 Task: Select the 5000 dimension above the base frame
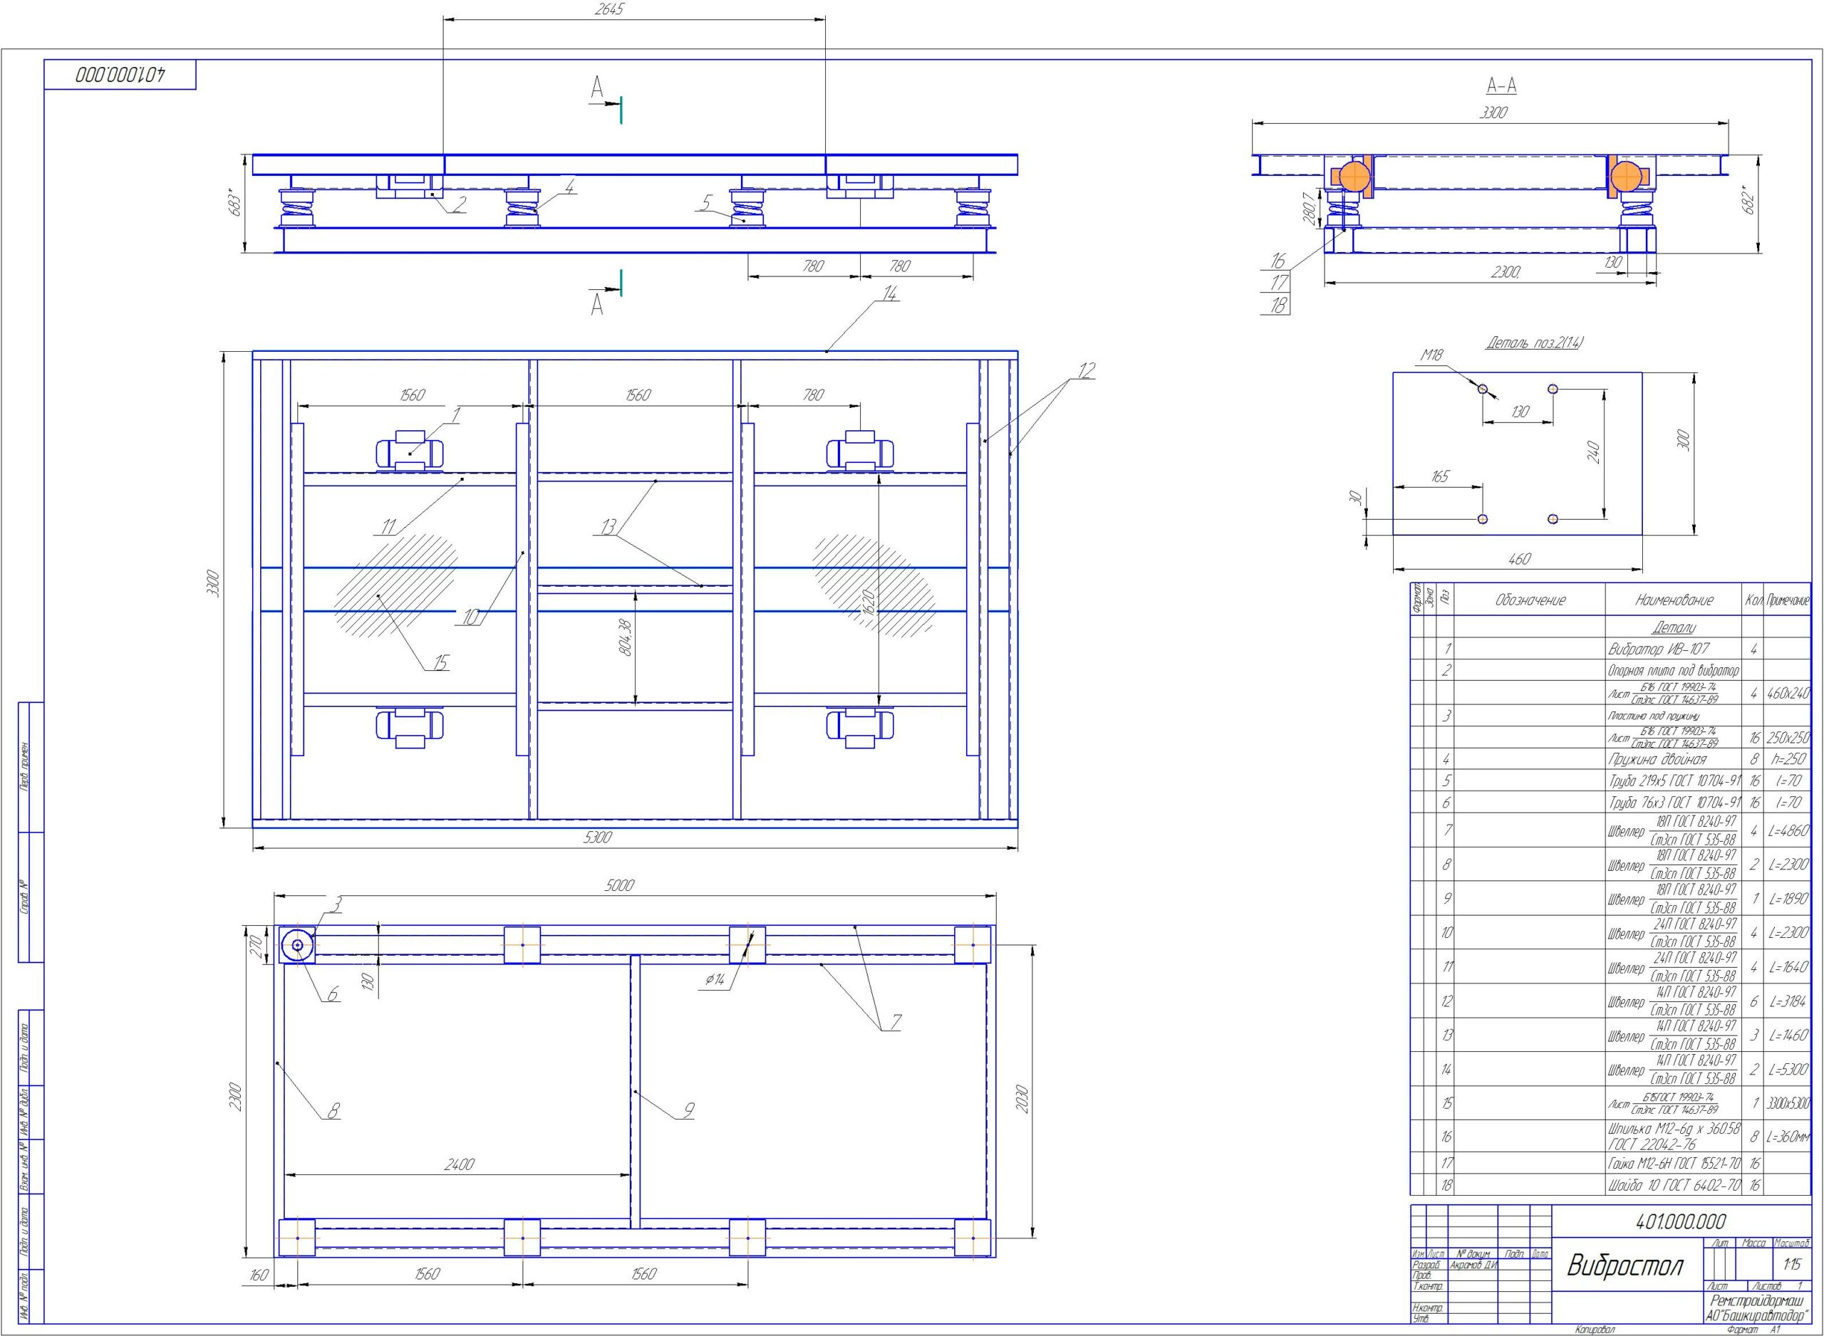tap(618, 885)
